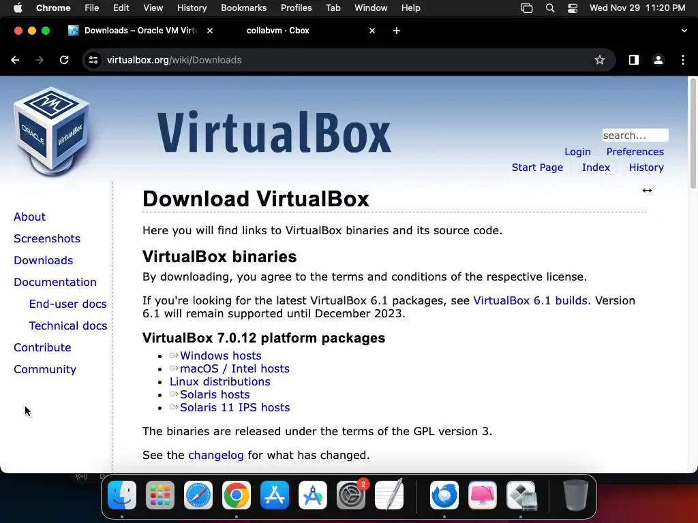Go back with the browser back arrow
The height and width of the screenshot is (523, 698).
tap(15, 60)
